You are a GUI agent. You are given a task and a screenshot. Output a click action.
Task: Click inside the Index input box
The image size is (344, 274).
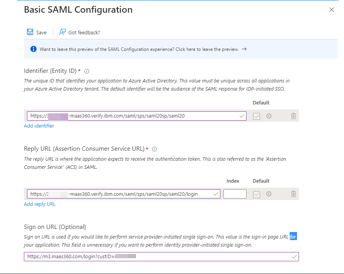[235, 194]
